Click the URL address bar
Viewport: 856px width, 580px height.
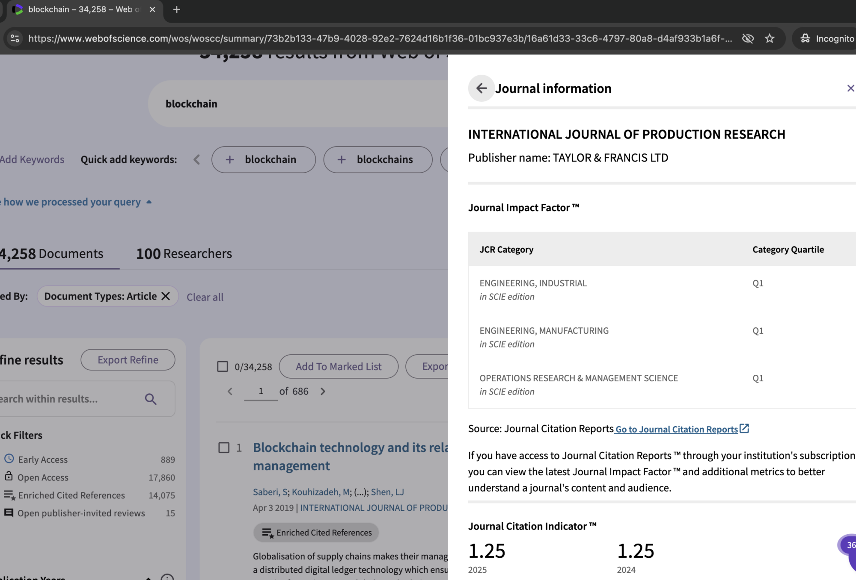[380, 38]
